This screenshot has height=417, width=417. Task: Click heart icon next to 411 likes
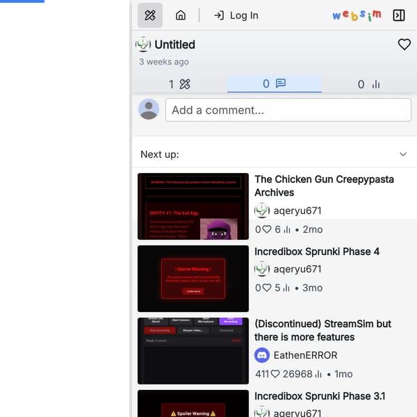pyautogui.click(x=275, y=374)
